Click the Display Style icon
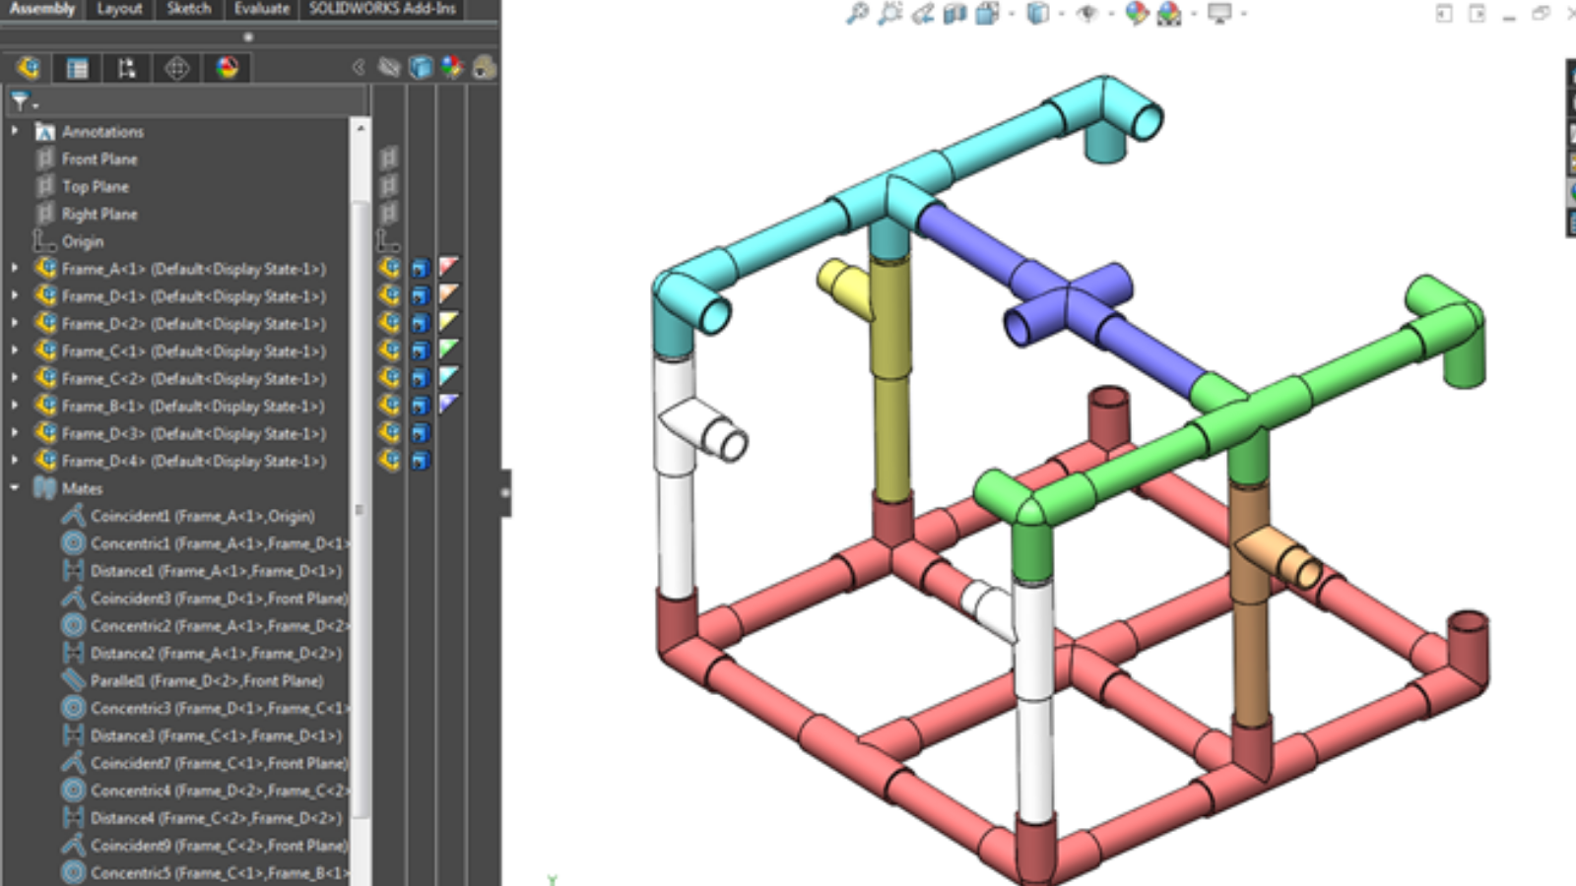Screen dimensions: 1576x886 pyautogui.click(x=1037, y=13)
